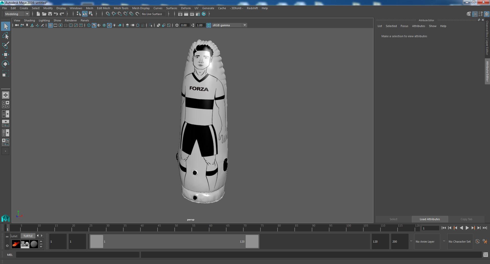Image resolution: width=490 pixels, height=264 pixels.
Task: Open Attribute Editor Focus menu
Action: [404, 26]
